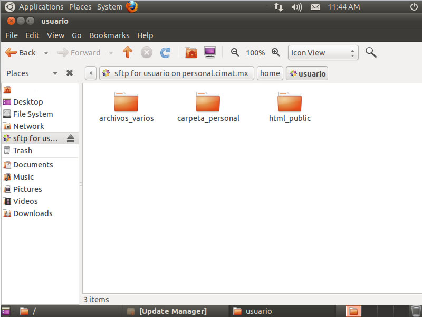Go back with the Back arrow button
This screenshot has height=317, width=422.
tap(21, 52)
